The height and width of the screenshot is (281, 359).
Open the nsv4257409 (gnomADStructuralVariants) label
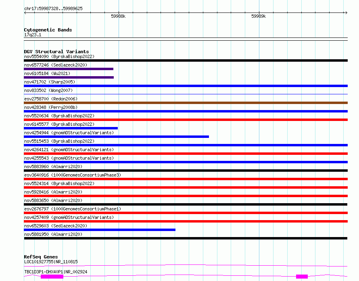point(69,217)
